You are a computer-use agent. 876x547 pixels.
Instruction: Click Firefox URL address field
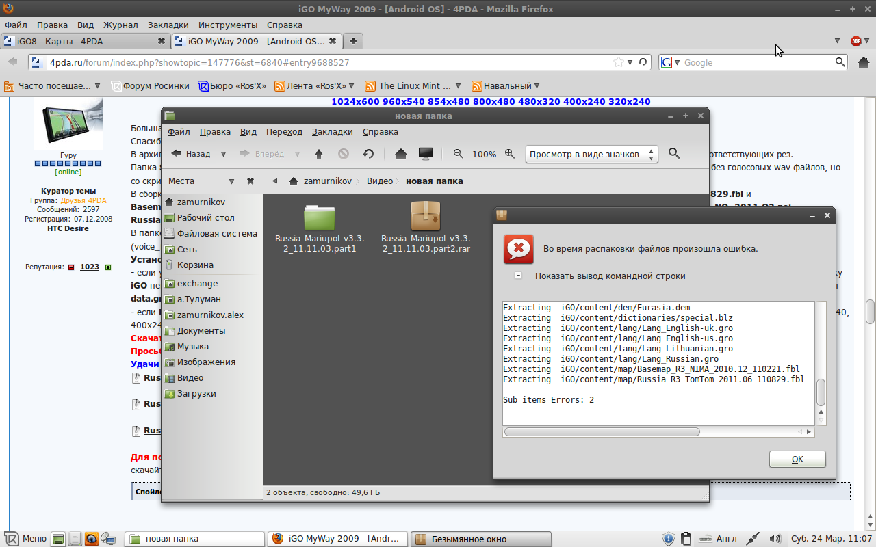(328, 62)
